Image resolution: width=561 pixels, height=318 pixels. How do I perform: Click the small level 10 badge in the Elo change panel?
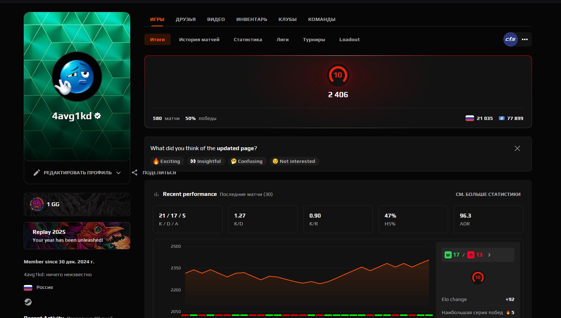(478, 278)
